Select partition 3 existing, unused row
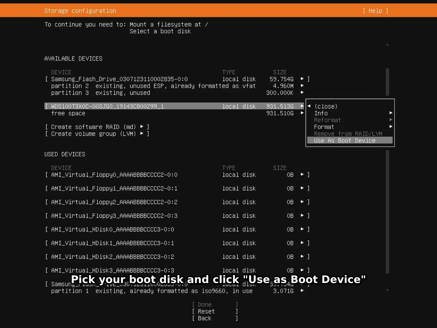This screenshot has width=437, height=328. click(177, 93)
